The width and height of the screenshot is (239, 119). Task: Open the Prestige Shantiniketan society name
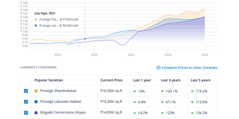[x=58, y=91]
